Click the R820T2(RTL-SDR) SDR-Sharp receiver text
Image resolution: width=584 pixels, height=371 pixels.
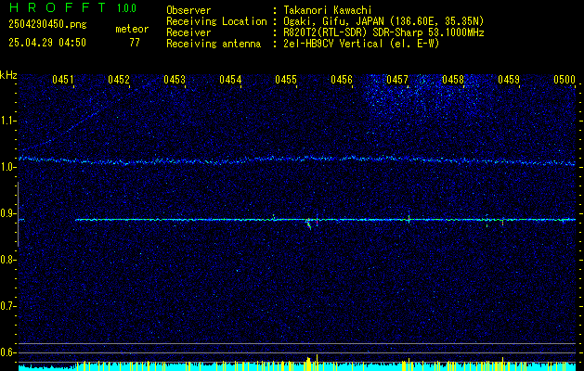(x=384, y=32)
